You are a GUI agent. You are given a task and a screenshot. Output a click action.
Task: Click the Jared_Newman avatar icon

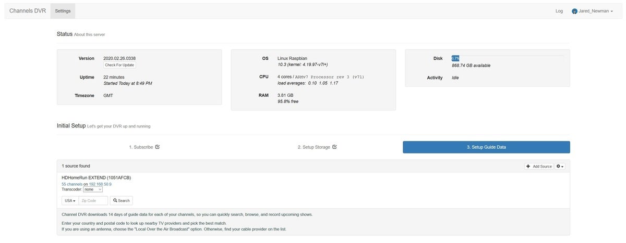point(575,11)
